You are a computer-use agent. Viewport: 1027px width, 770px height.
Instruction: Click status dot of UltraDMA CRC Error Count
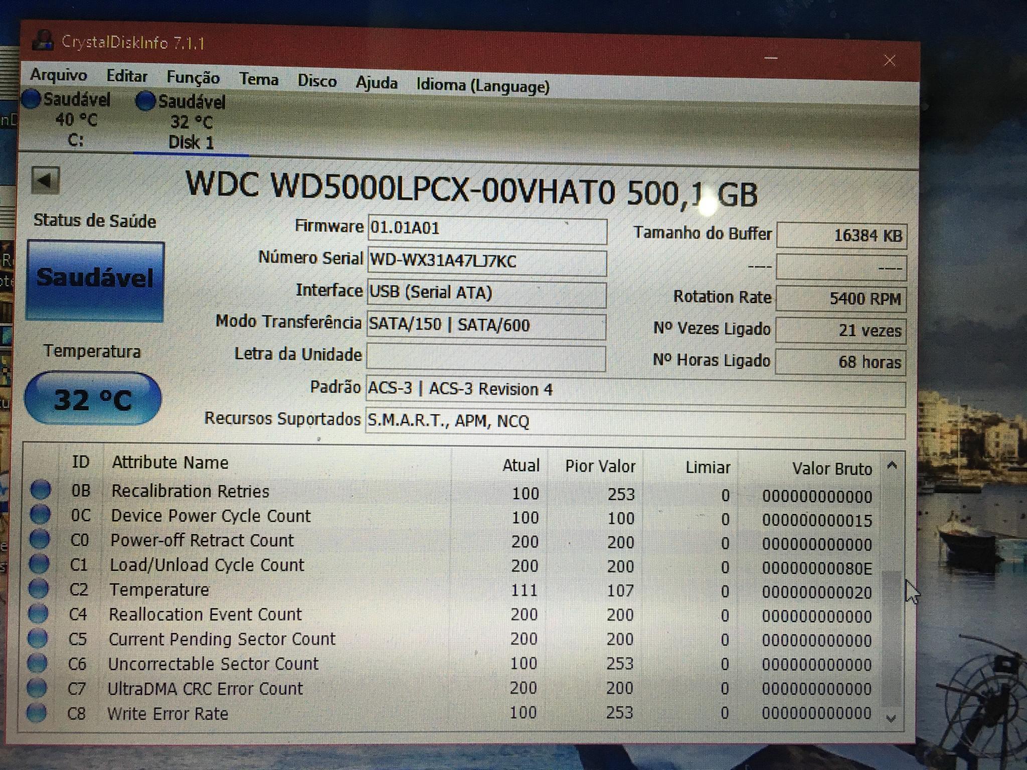pyautogui.click(x=37, y=687)
